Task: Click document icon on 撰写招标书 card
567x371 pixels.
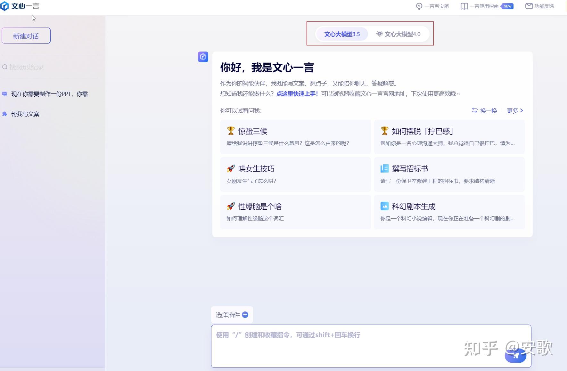Action: tap(384, 168)
